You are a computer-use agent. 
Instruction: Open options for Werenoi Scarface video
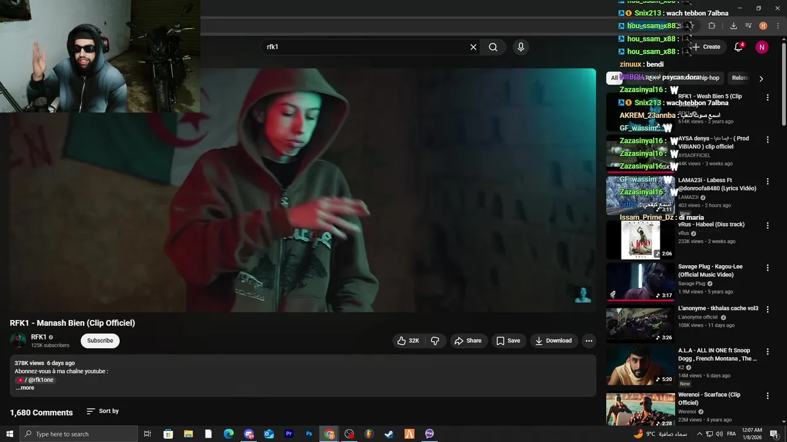[x=767, y=395]
